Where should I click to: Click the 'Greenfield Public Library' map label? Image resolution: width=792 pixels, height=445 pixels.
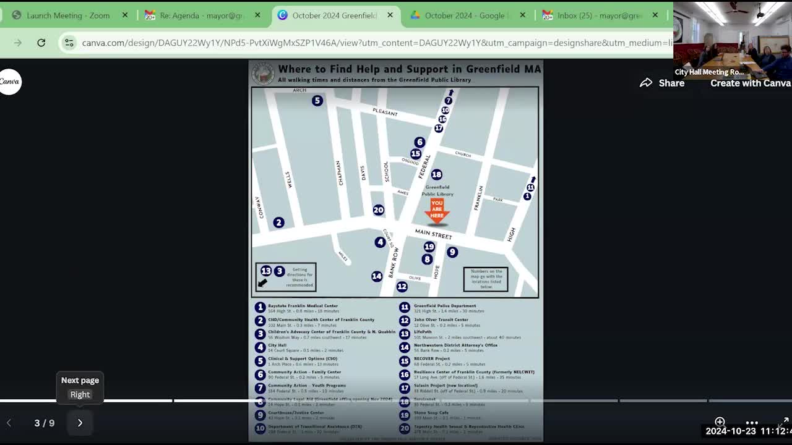(437, 190)
